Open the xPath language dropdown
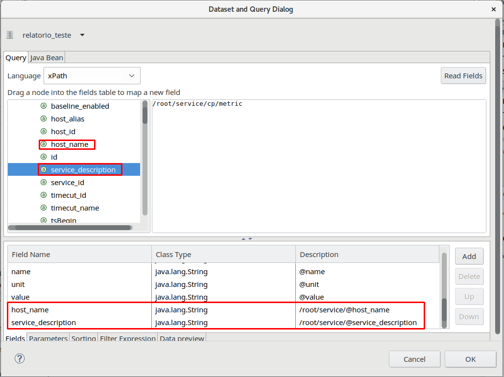The image size is (504, 377). (x=92, y=76)
